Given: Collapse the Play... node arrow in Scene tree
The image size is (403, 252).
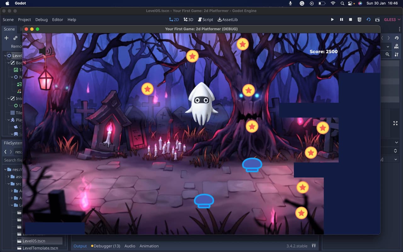Looking at the screenshot, I should [9, 120].
